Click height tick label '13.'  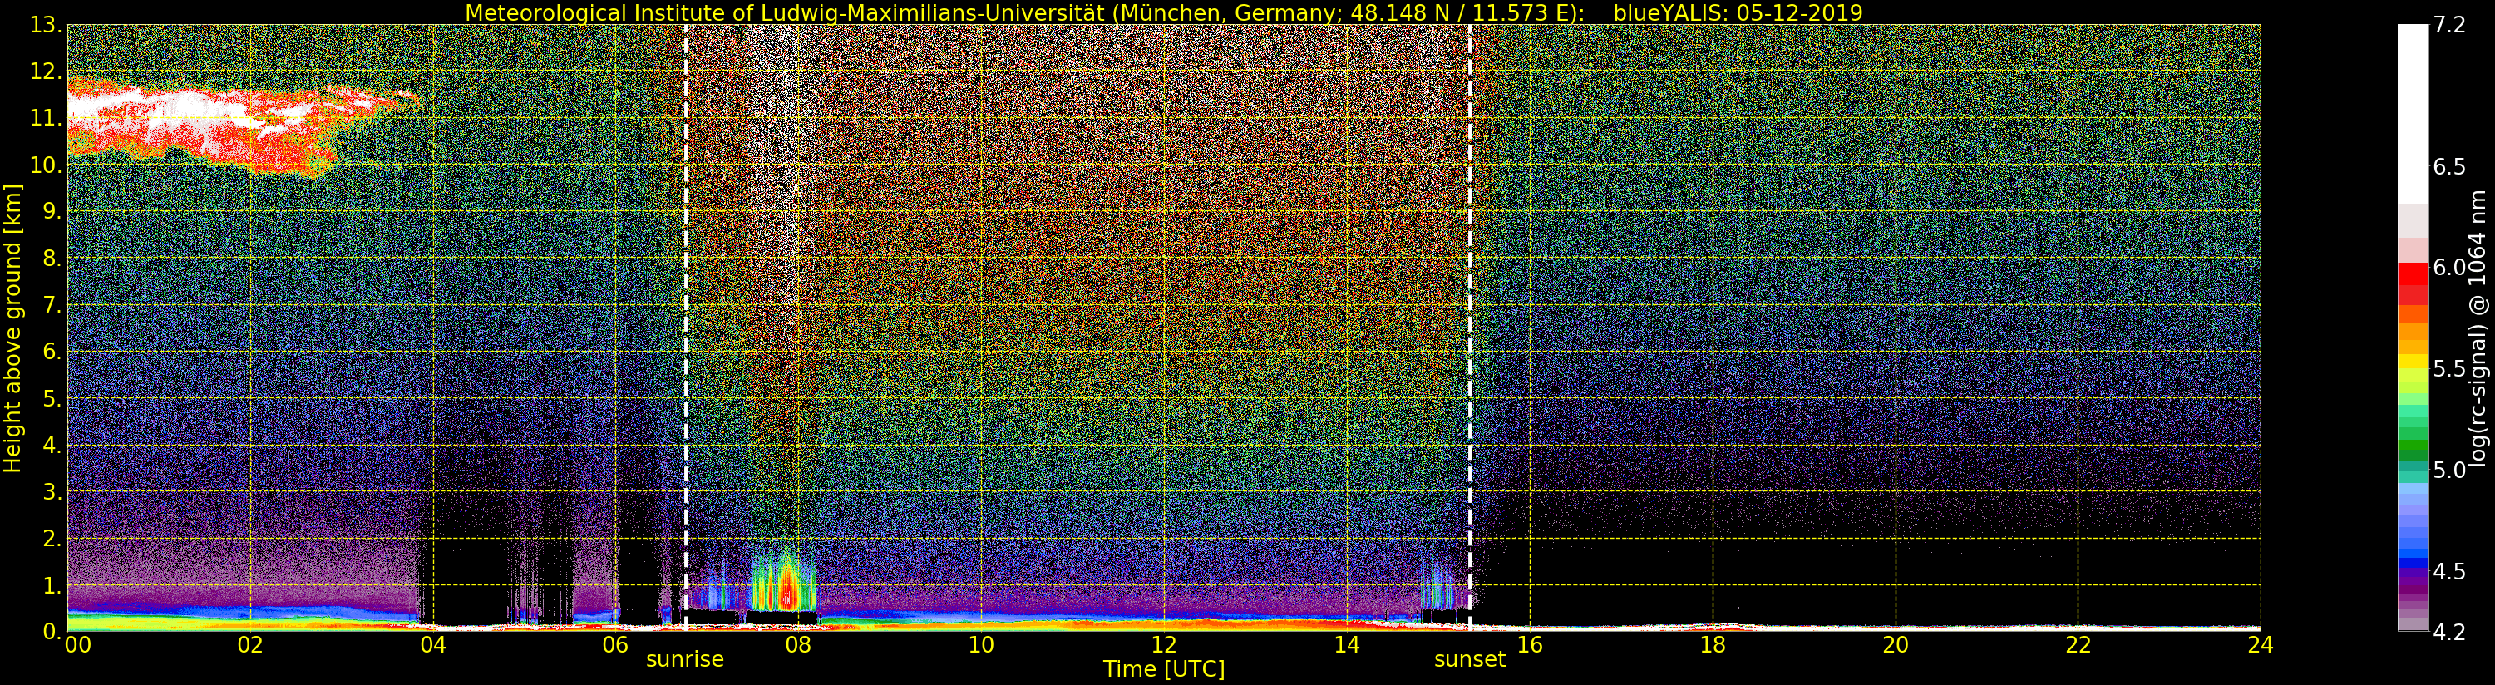point(46,25)
